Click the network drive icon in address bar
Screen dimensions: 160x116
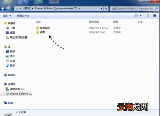click(x=16, y=9)
